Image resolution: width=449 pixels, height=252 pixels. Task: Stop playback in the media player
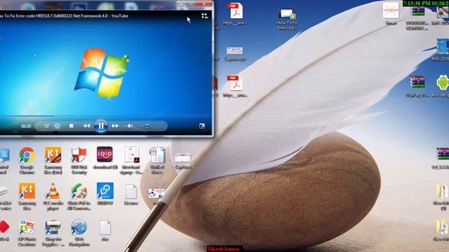72,126
